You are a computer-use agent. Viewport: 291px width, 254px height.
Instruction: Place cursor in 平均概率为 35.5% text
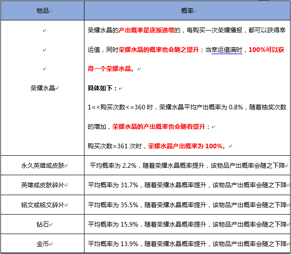click(113, 204)
